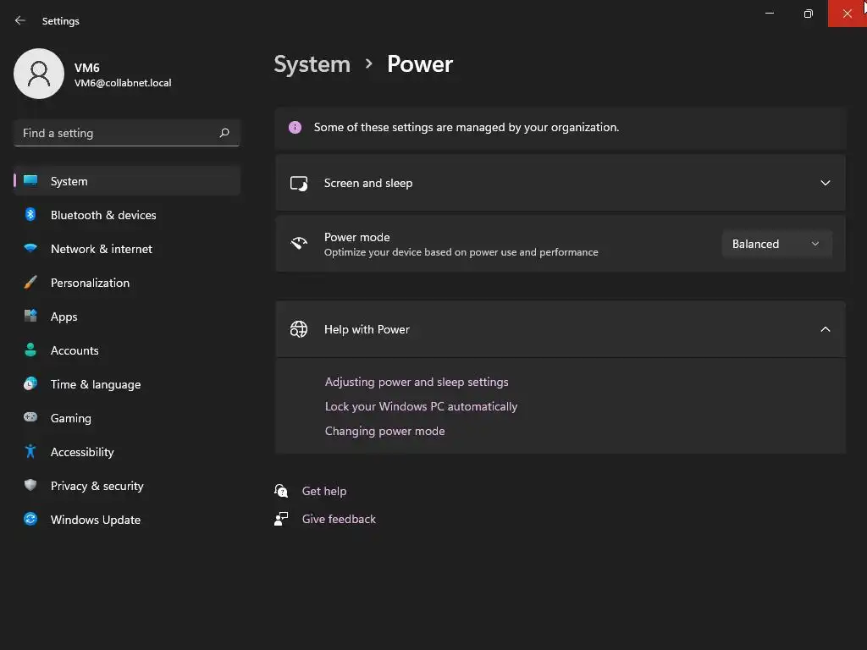Open the Changing power mode help link

pos(384,431)
